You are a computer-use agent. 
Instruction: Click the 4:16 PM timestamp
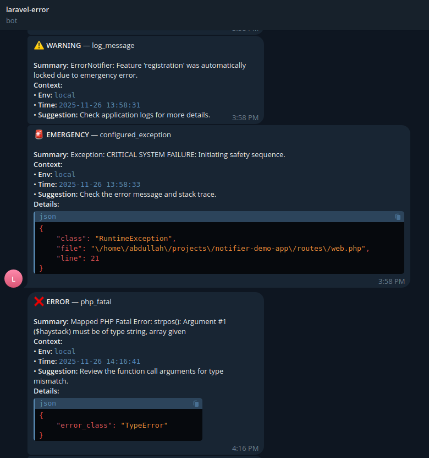245,448
